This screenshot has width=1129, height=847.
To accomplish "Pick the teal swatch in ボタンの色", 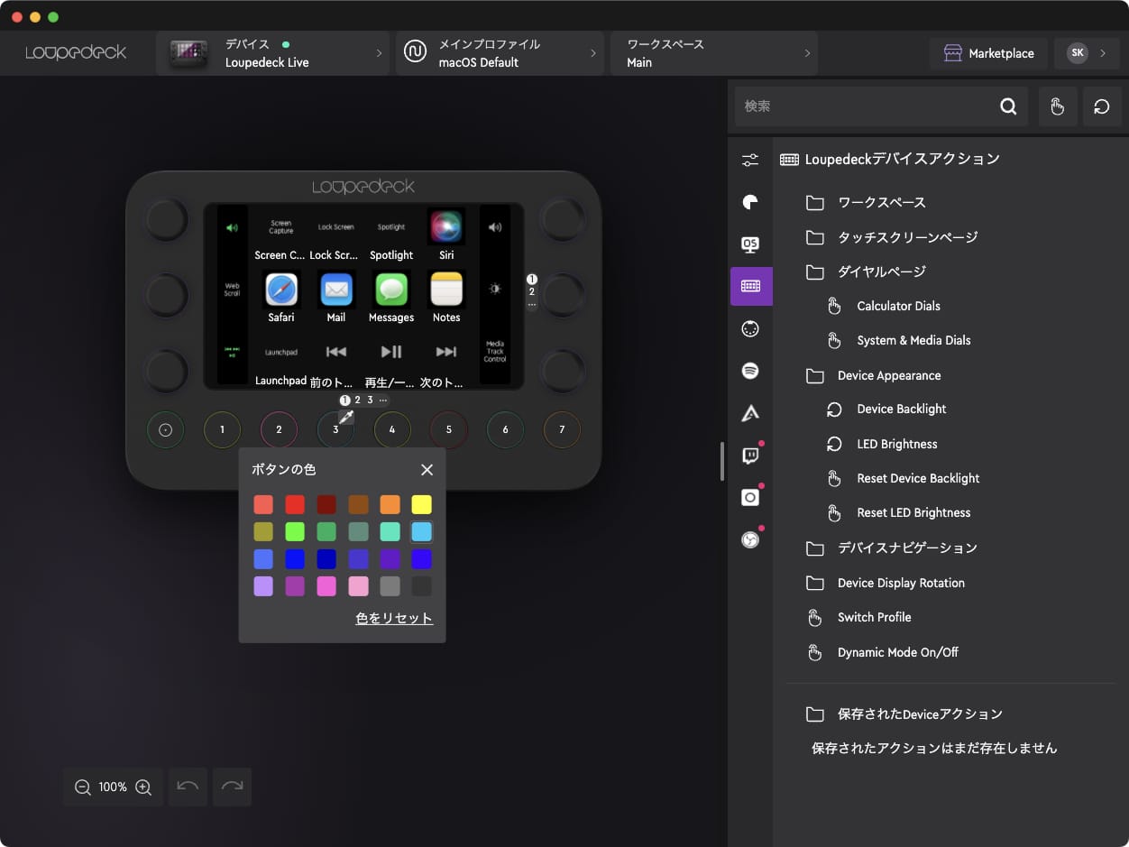I will 390,531.
